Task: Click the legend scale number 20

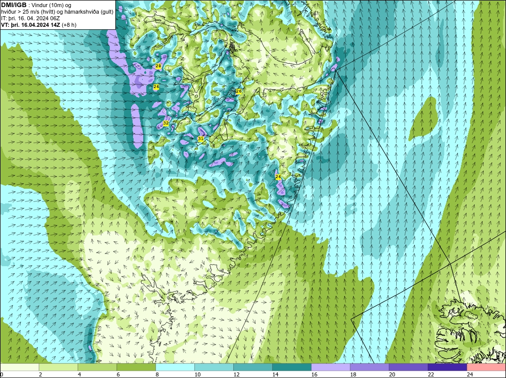Action: pyautogui.click(x=392, y=374)
